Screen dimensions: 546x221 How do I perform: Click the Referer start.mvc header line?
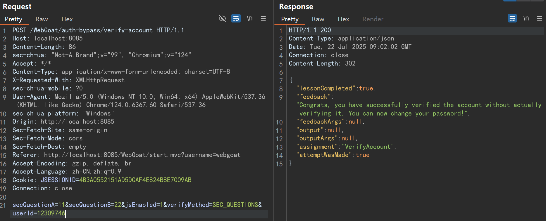(126, 155)
